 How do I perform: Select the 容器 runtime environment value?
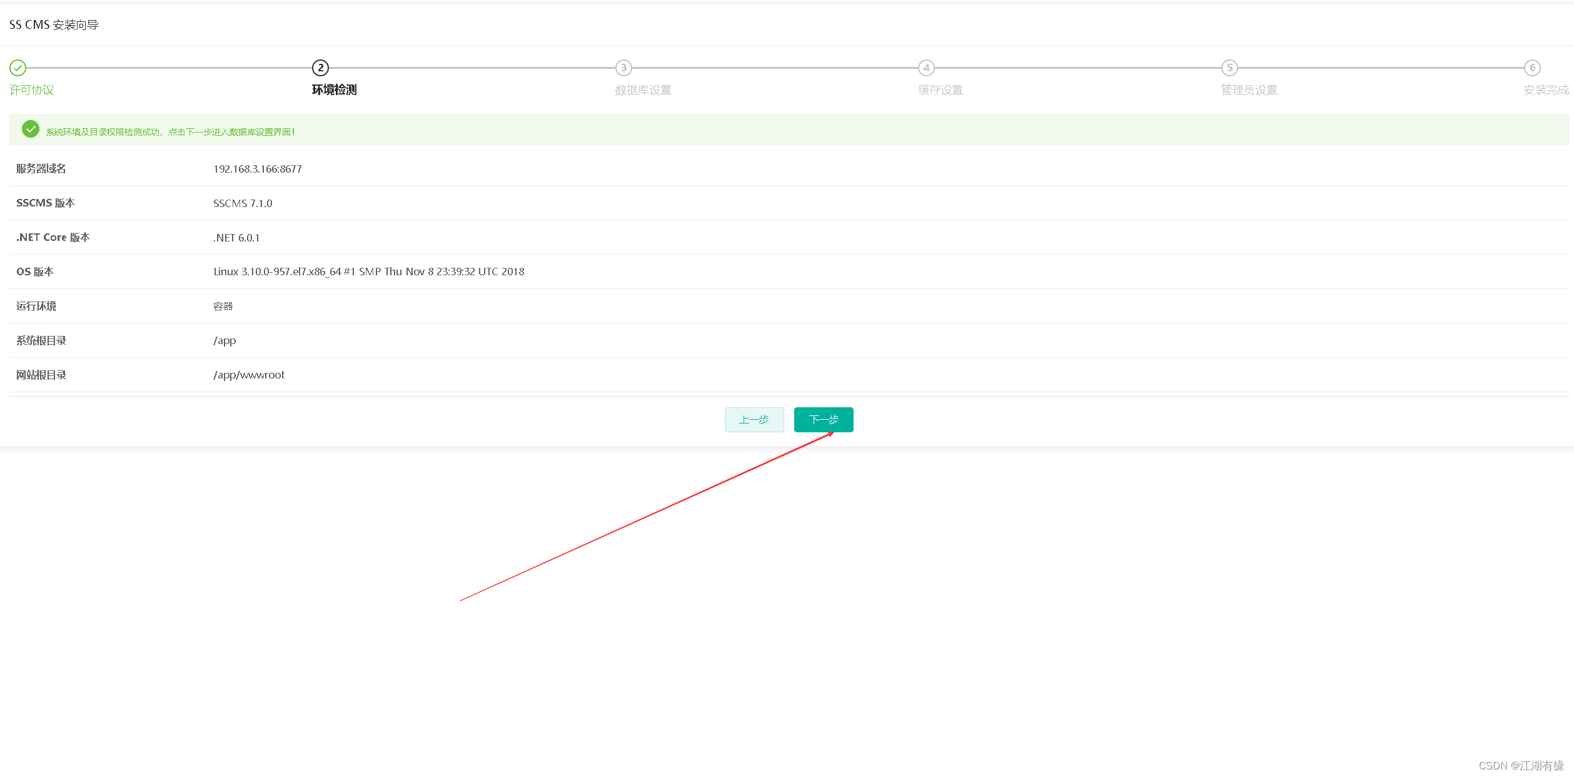[x=223, y=307]
